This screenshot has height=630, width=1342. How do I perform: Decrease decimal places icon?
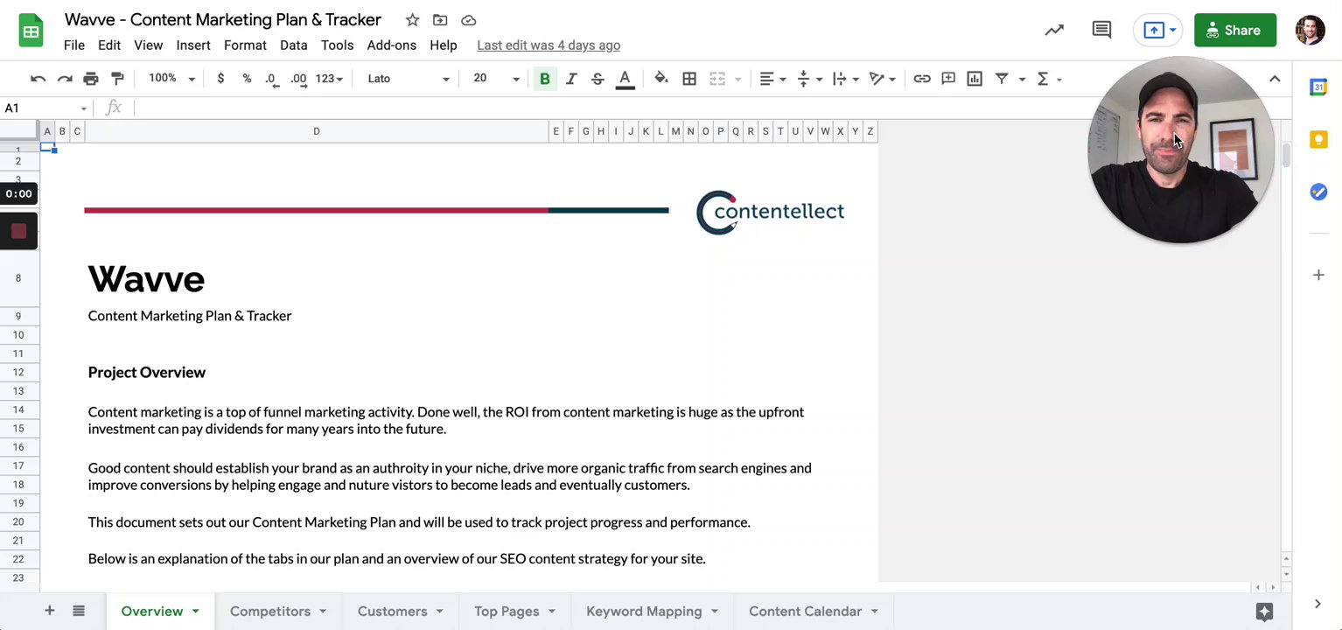(272, 79)
